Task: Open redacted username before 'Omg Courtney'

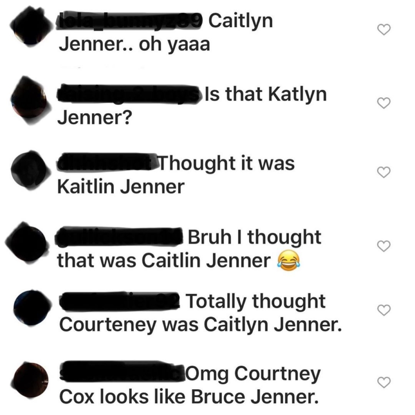Action: tap(122, 372)
